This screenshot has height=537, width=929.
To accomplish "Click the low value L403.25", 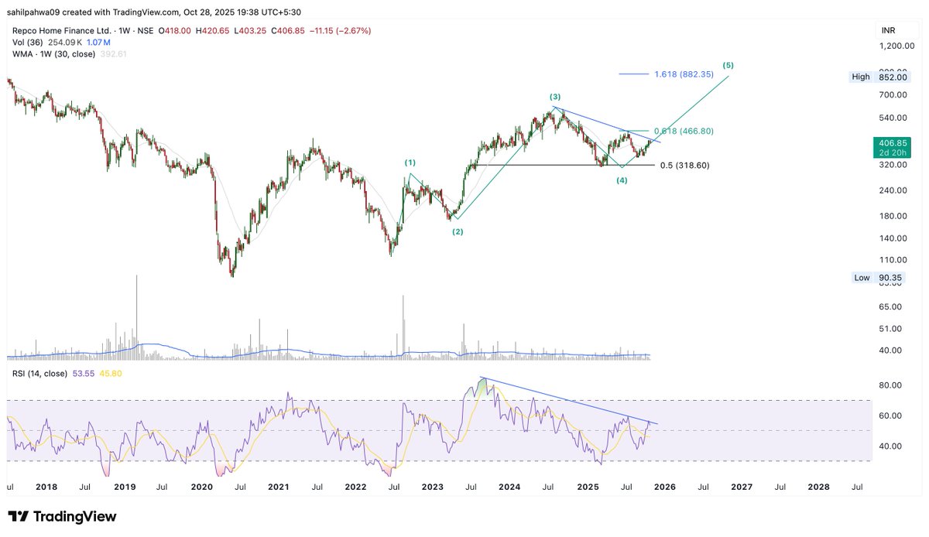I will pyautogui.click(x=252, y=31).
